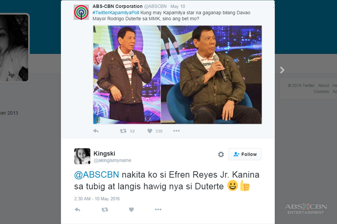This screenshot has height=224, width=337.
Task: Open the gear settings dropdown near Follow
Action: pos(221,154)
